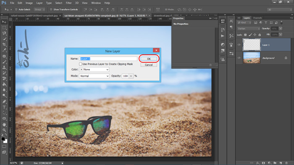Viewport: 294px width, 165px height.
Task: Toggle Show Transform Controls checkbox
Action: point(51,10)
